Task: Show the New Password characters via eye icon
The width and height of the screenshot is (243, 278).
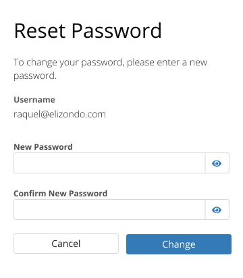Action: [x=217, y=163]
